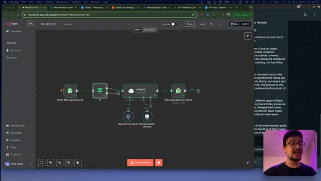
Task: Click the WA SETUP YT workflow name
Action: (49, 24)
